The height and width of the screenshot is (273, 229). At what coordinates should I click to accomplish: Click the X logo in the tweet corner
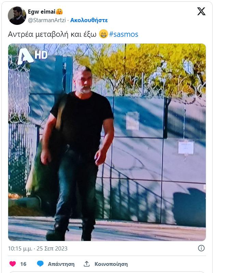pos(201,11)
